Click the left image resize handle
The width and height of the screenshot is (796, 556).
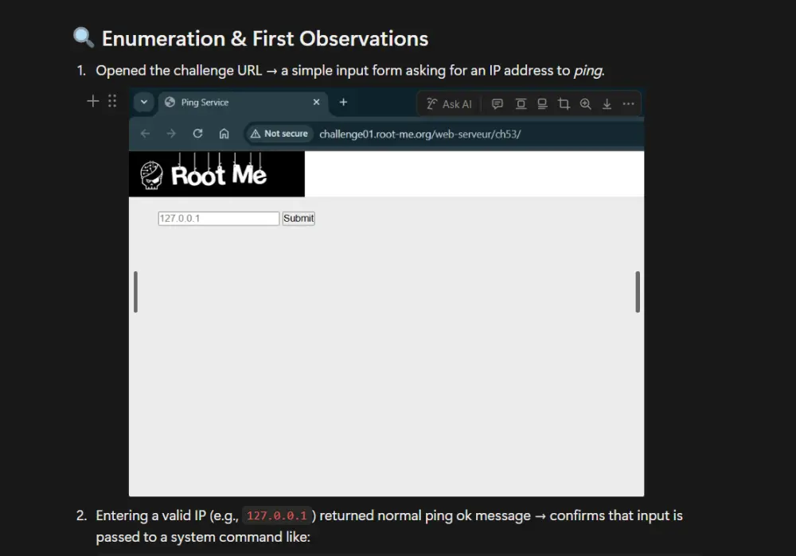[135, 292]
